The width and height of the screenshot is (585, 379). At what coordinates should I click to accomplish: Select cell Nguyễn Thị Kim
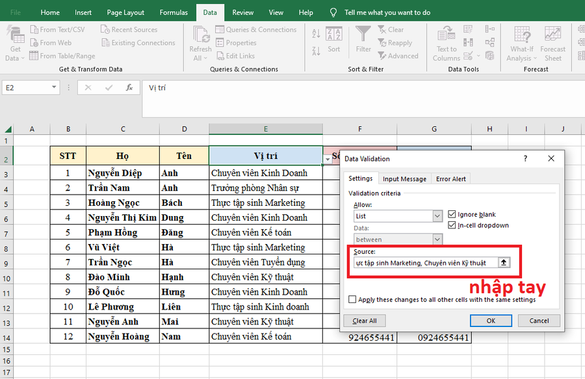pyautogui.click(x=123, y=217)
